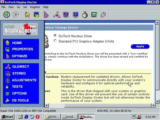Open GLDirect via the toolbar molecule icon

pyautogui.click(x=57, y=15)
